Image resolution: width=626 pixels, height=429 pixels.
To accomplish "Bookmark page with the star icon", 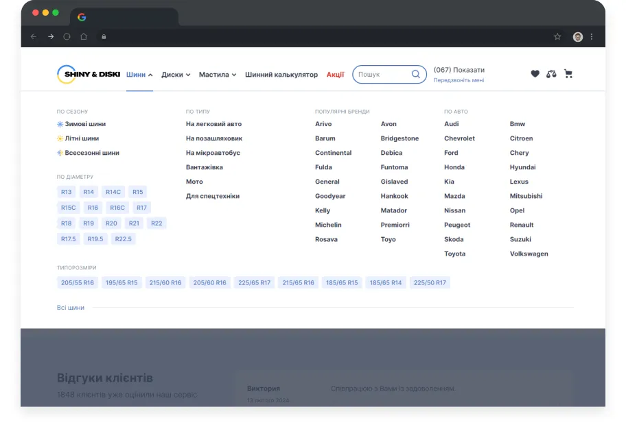I will pyautogui.click(x=557, y=37).
